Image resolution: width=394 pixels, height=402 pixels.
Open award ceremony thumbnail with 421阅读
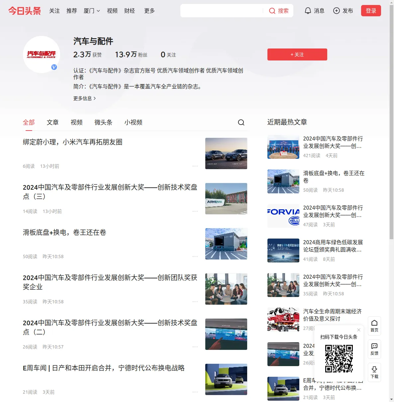tap(283, 147)
